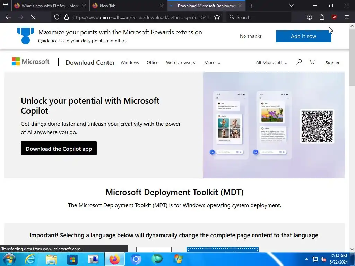Open the Extensions puzzle icon
Viewport: 355px width, 266px height.
point(322,17)
